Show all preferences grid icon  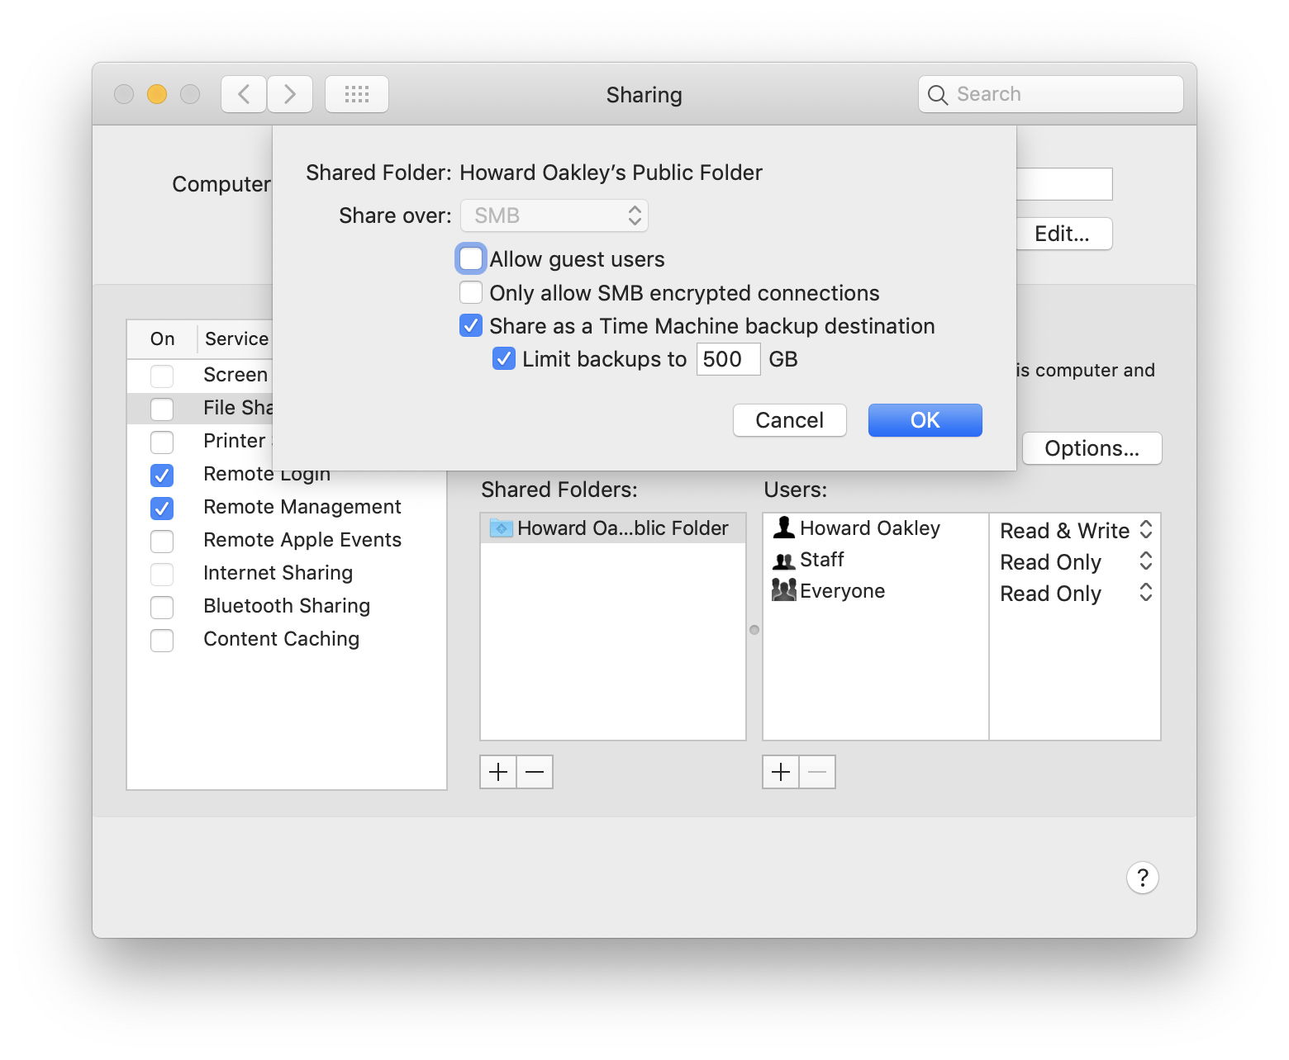pos(356,94)
